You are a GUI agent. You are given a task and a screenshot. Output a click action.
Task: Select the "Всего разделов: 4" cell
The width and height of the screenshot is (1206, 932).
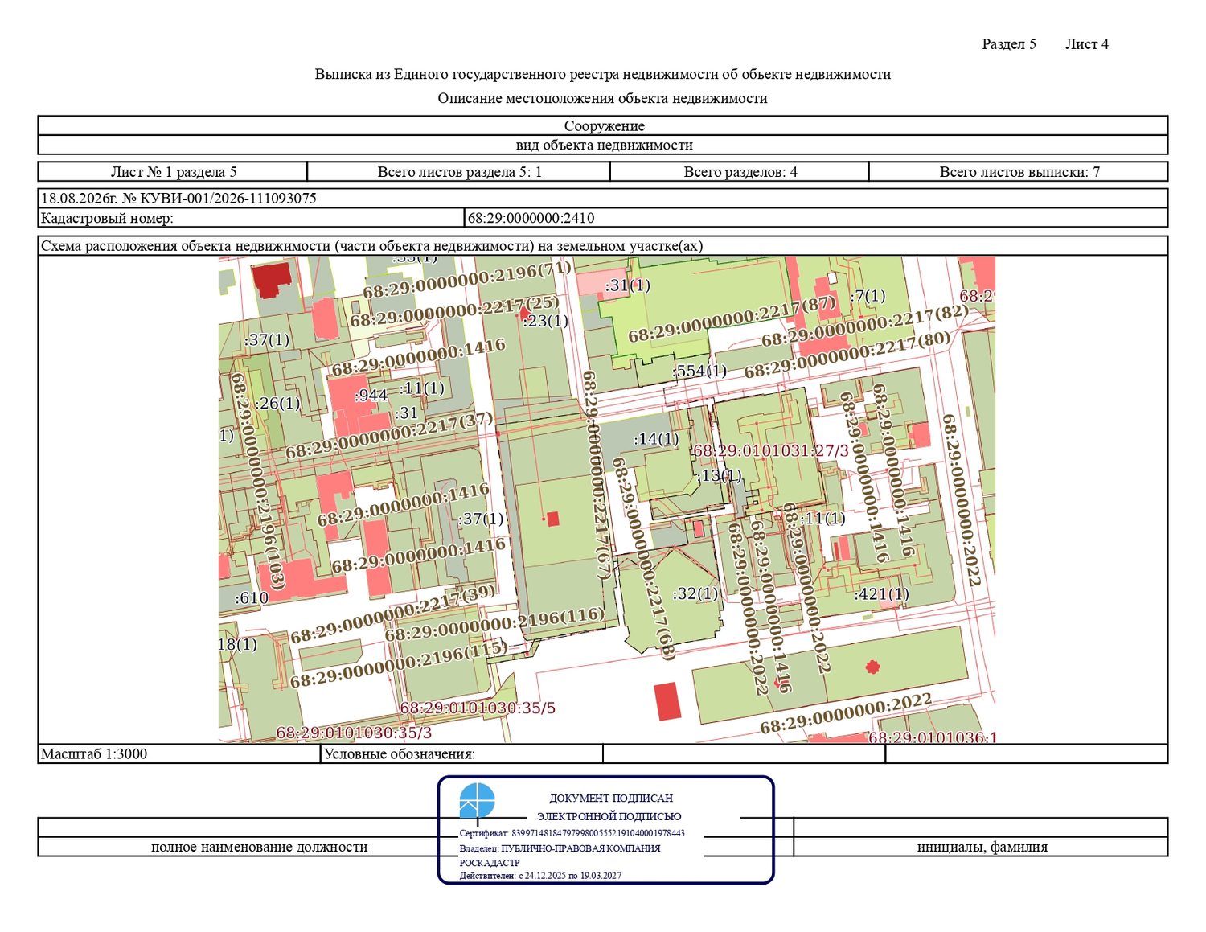coord(740,172)
